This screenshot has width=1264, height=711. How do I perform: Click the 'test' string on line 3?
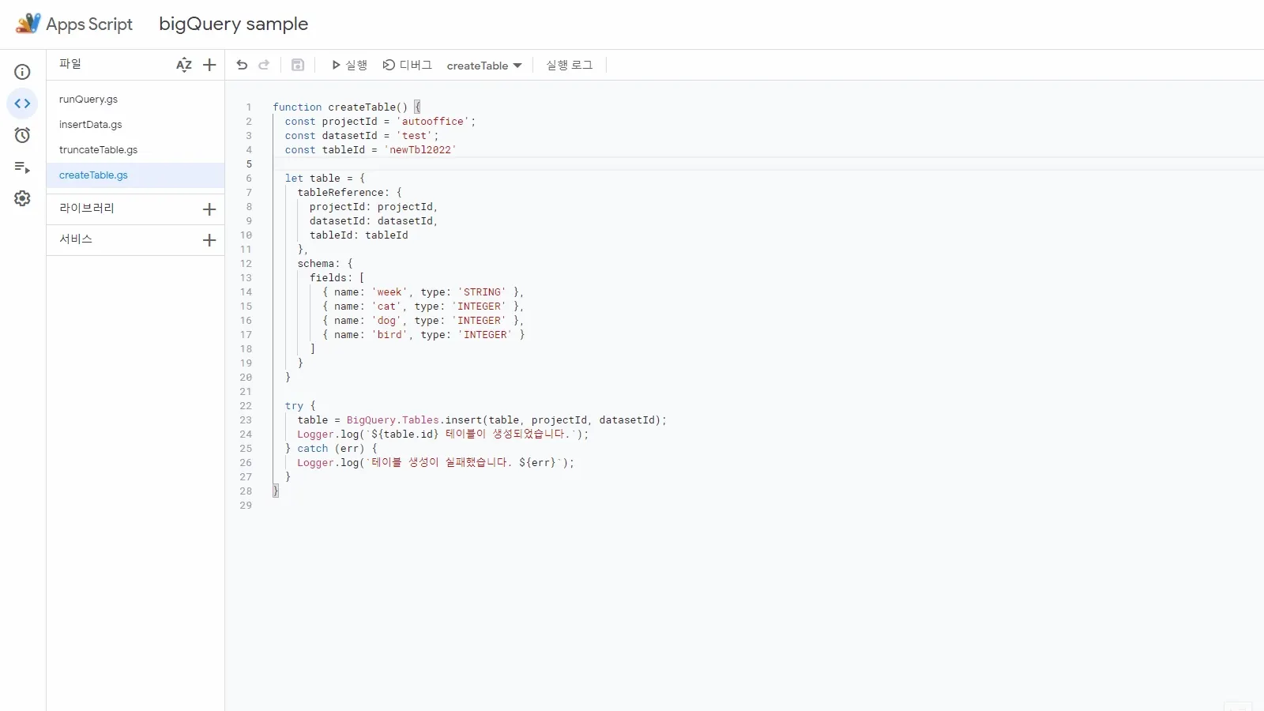click(415, 136)
